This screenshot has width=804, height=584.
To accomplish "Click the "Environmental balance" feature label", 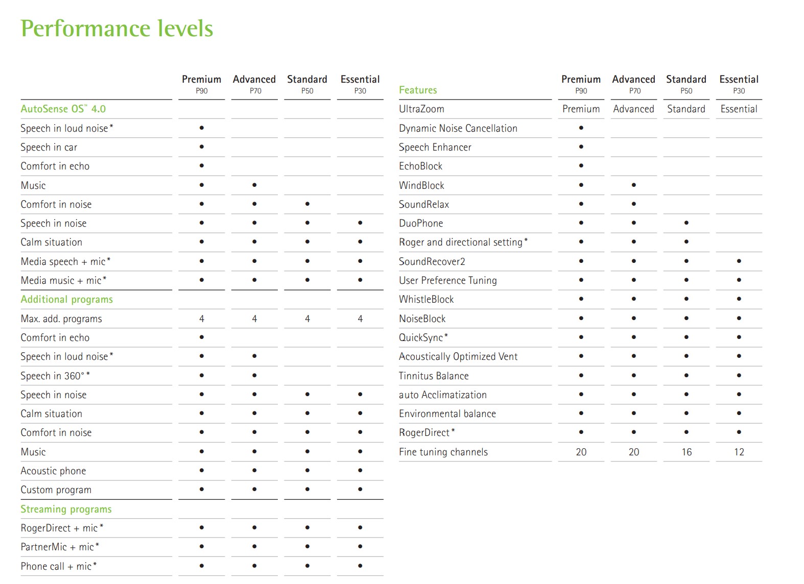I will [x=447, y=413].
